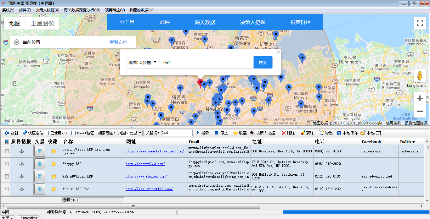Click the 关键词 keyword input field

[x=177, y=133]
